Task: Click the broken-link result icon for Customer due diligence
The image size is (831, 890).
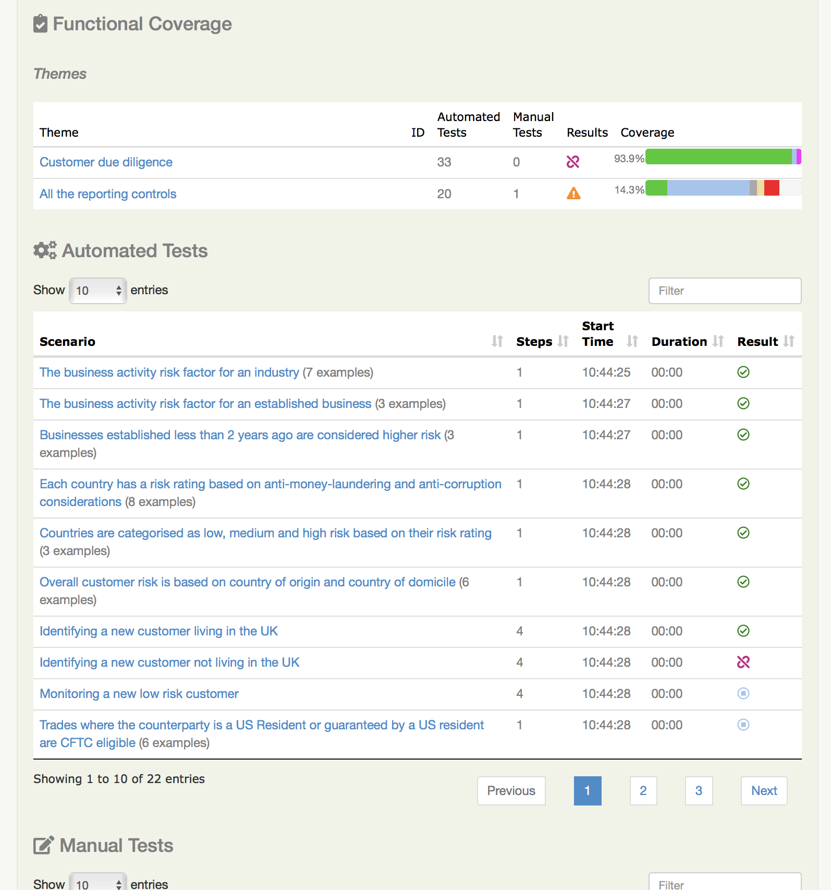Action: (572, 162)
